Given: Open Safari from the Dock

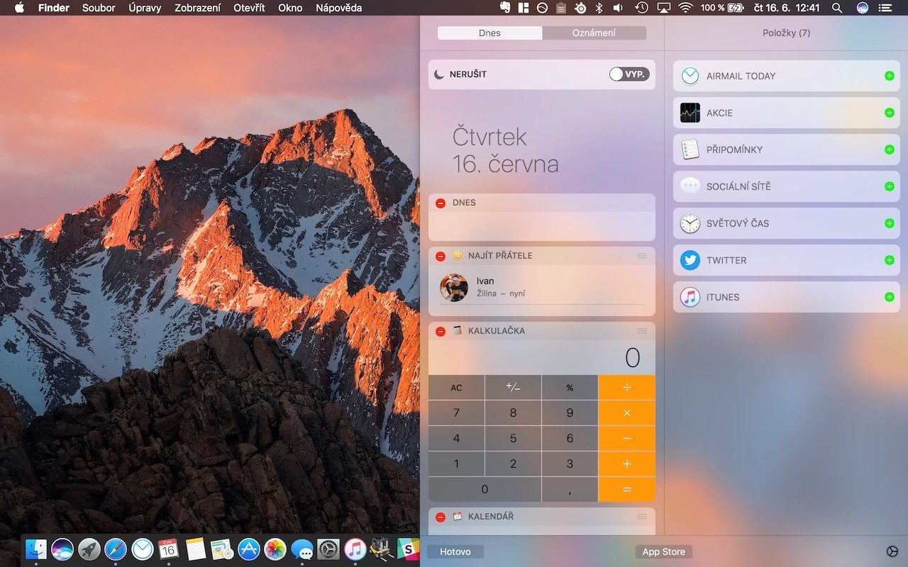Looking at the screenshot, I should click(116, 549).
